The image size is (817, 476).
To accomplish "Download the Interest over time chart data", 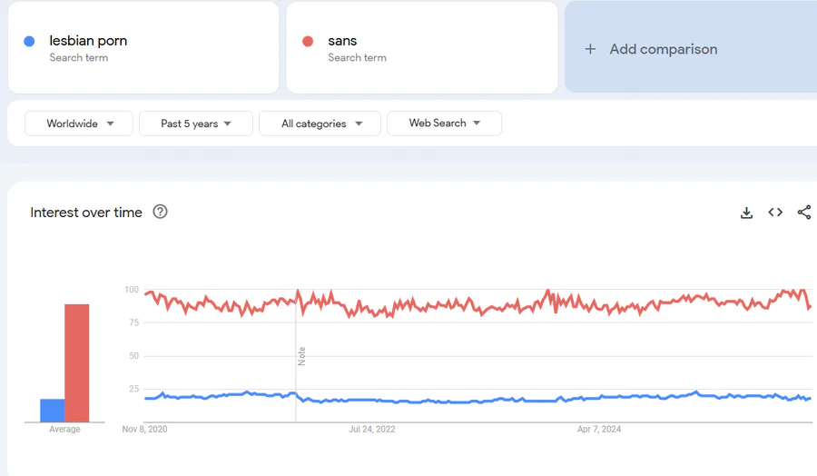I will (x=746, y=213).
